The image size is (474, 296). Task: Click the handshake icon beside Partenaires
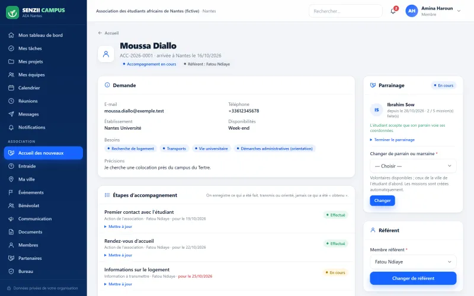click(x=11, y=258)
